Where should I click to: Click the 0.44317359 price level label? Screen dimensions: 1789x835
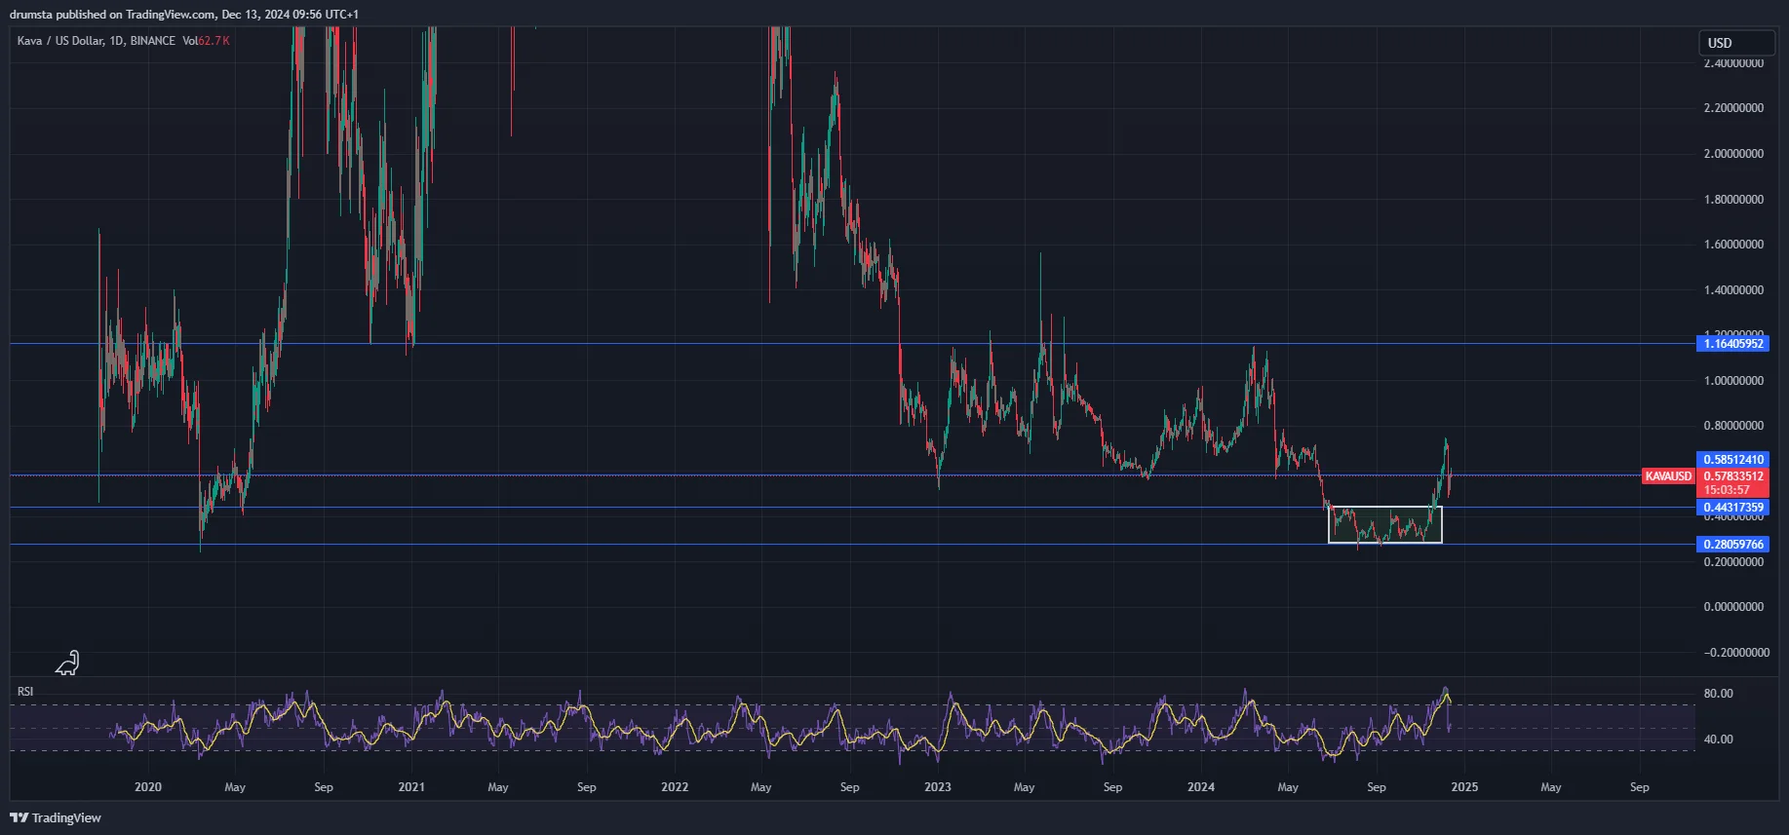coord(1733,508)
